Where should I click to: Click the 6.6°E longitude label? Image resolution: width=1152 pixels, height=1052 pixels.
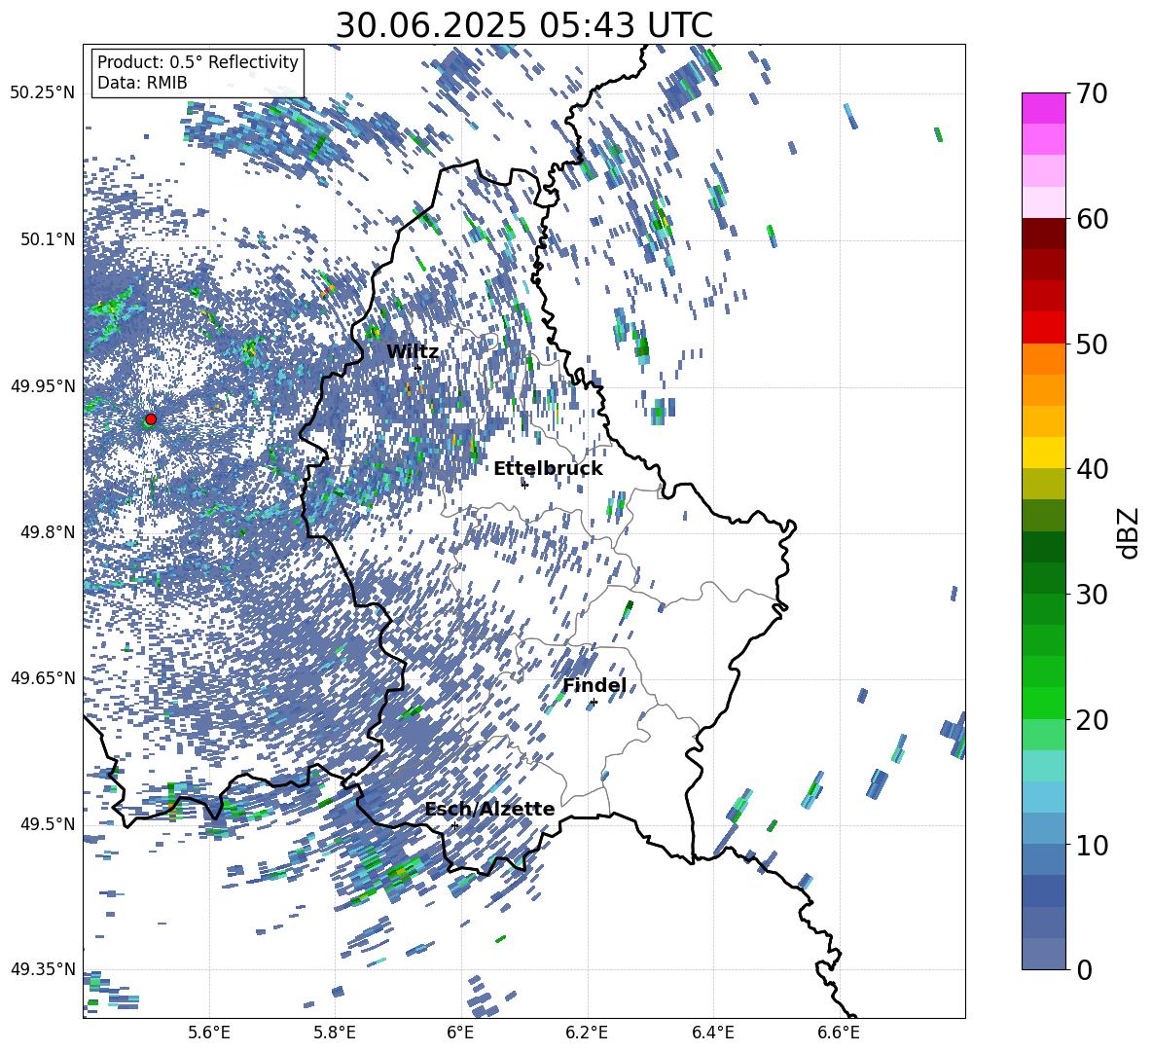(839, 1033)
